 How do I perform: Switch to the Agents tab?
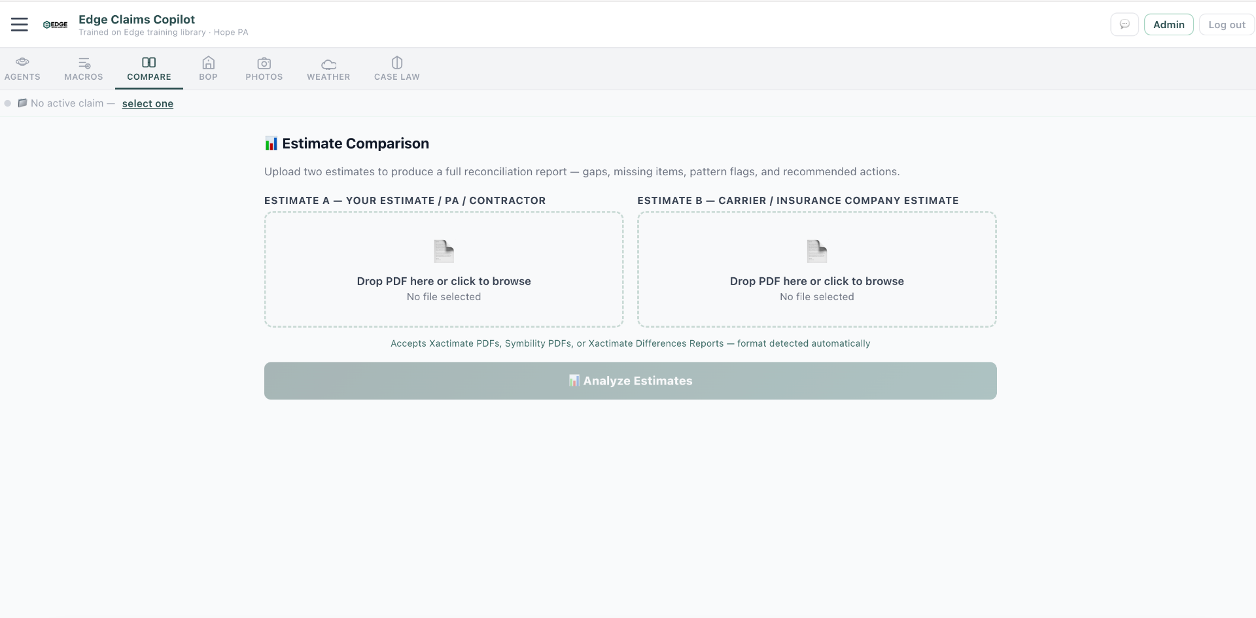(23, 69)
